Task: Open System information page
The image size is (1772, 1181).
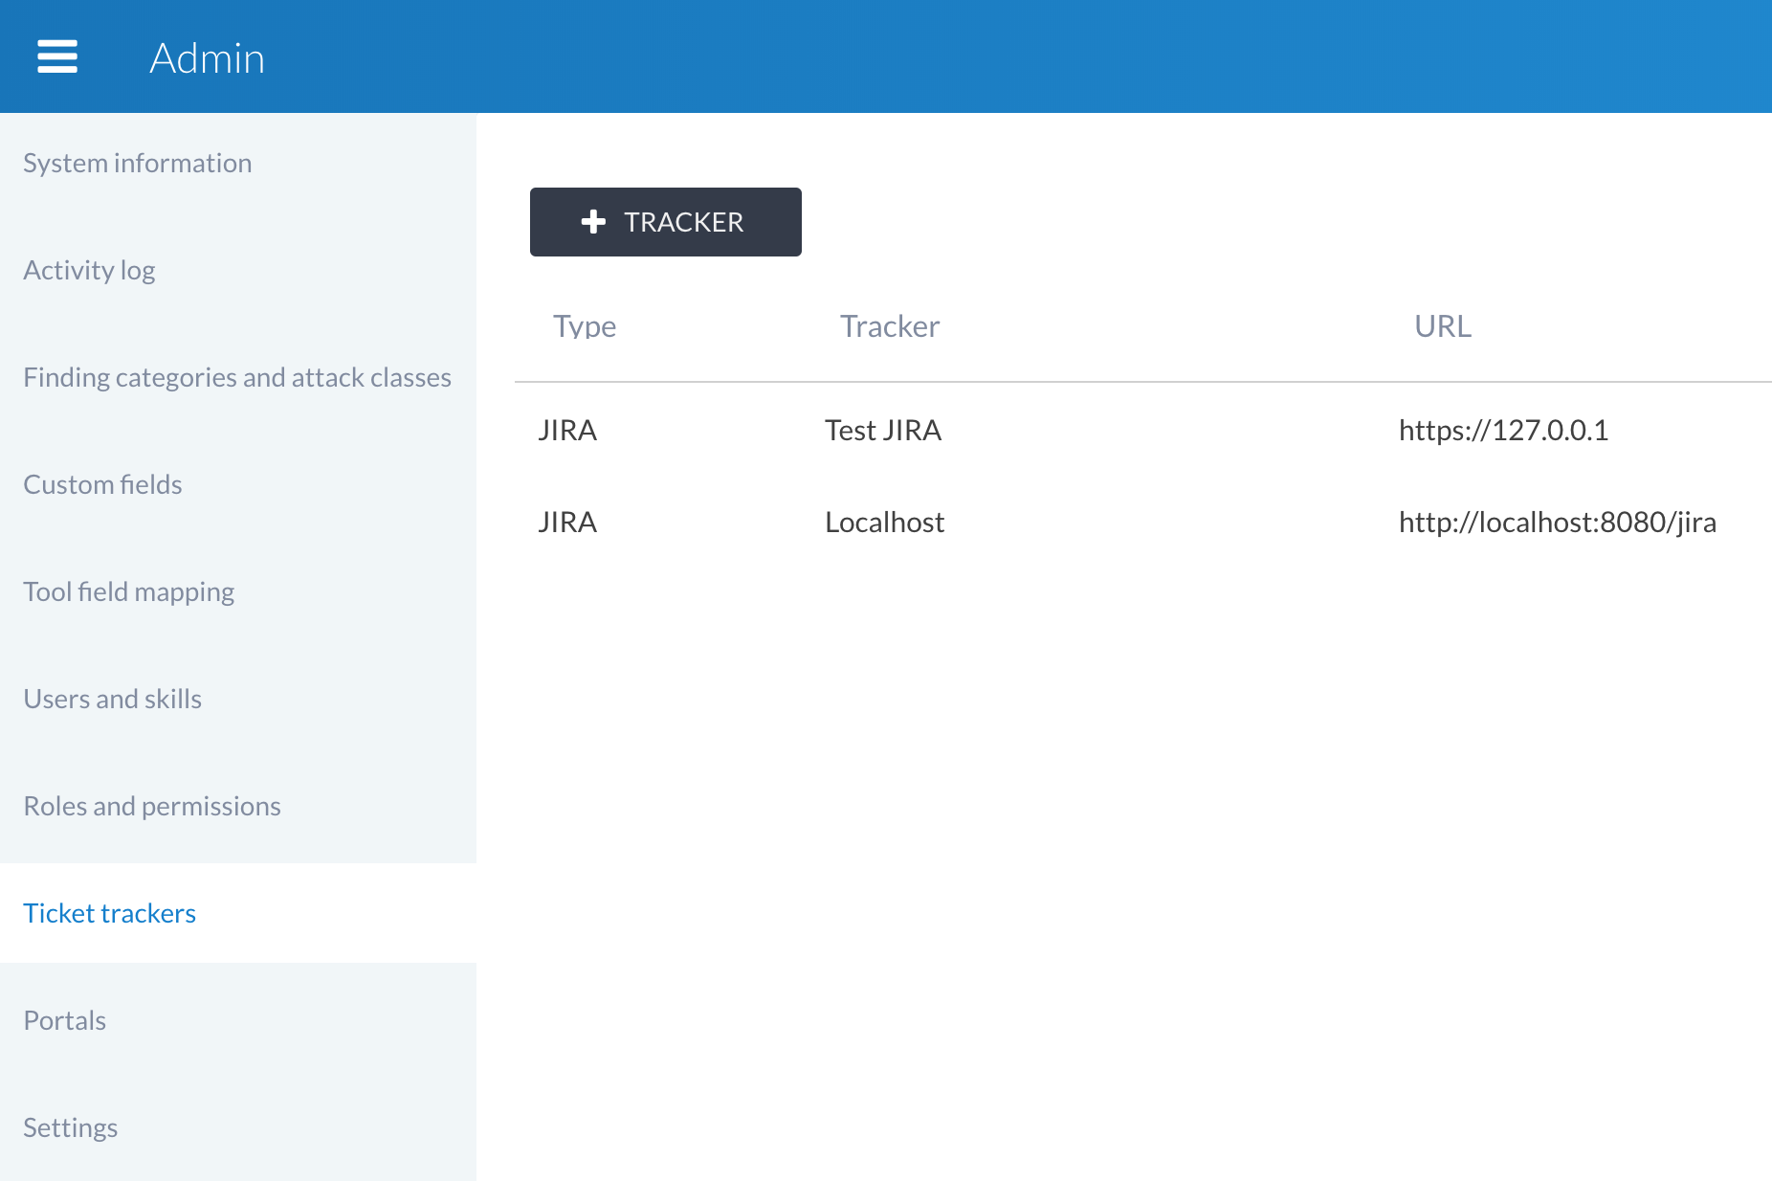Action: pyautogui.click(x=138, y=163)
